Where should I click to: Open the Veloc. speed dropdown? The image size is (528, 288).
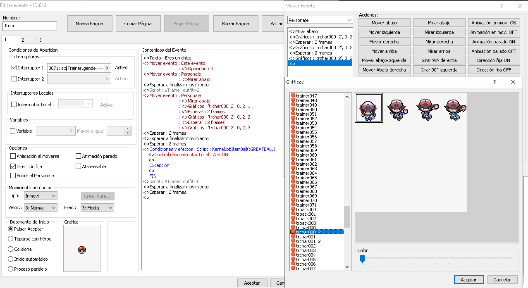point(40,208)
